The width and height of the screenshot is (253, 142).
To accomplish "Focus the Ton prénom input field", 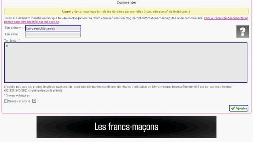I will 53,28.
